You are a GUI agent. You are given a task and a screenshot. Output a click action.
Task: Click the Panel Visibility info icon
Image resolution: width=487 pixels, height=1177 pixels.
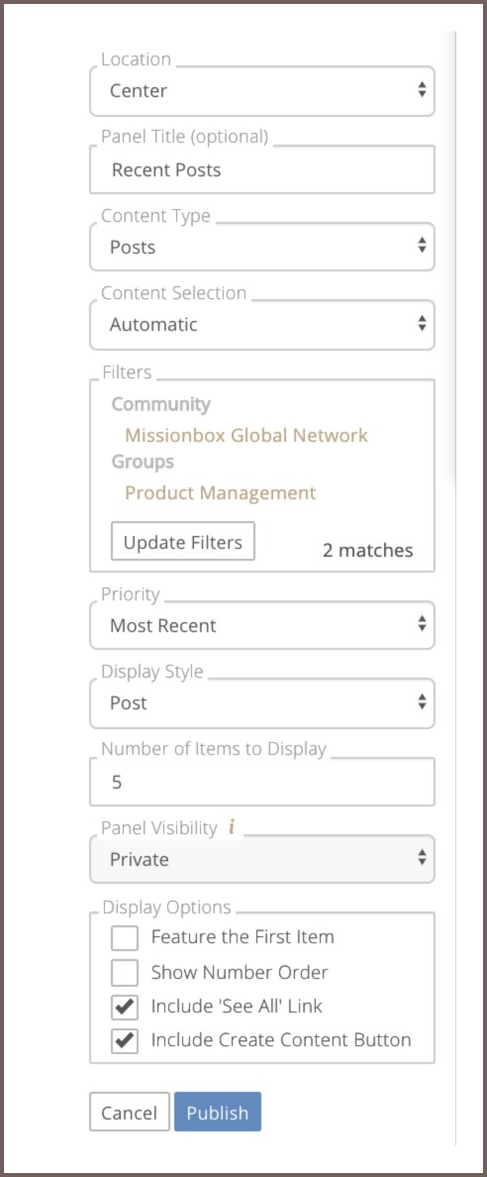(x=232, y=828)
